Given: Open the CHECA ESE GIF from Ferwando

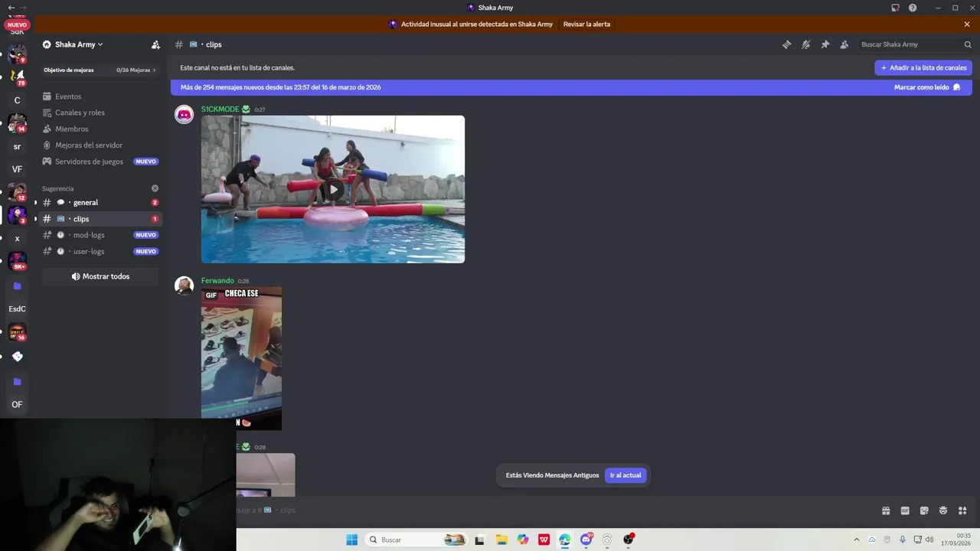Looking at the screenshot, I should click(x=241, y=358).
